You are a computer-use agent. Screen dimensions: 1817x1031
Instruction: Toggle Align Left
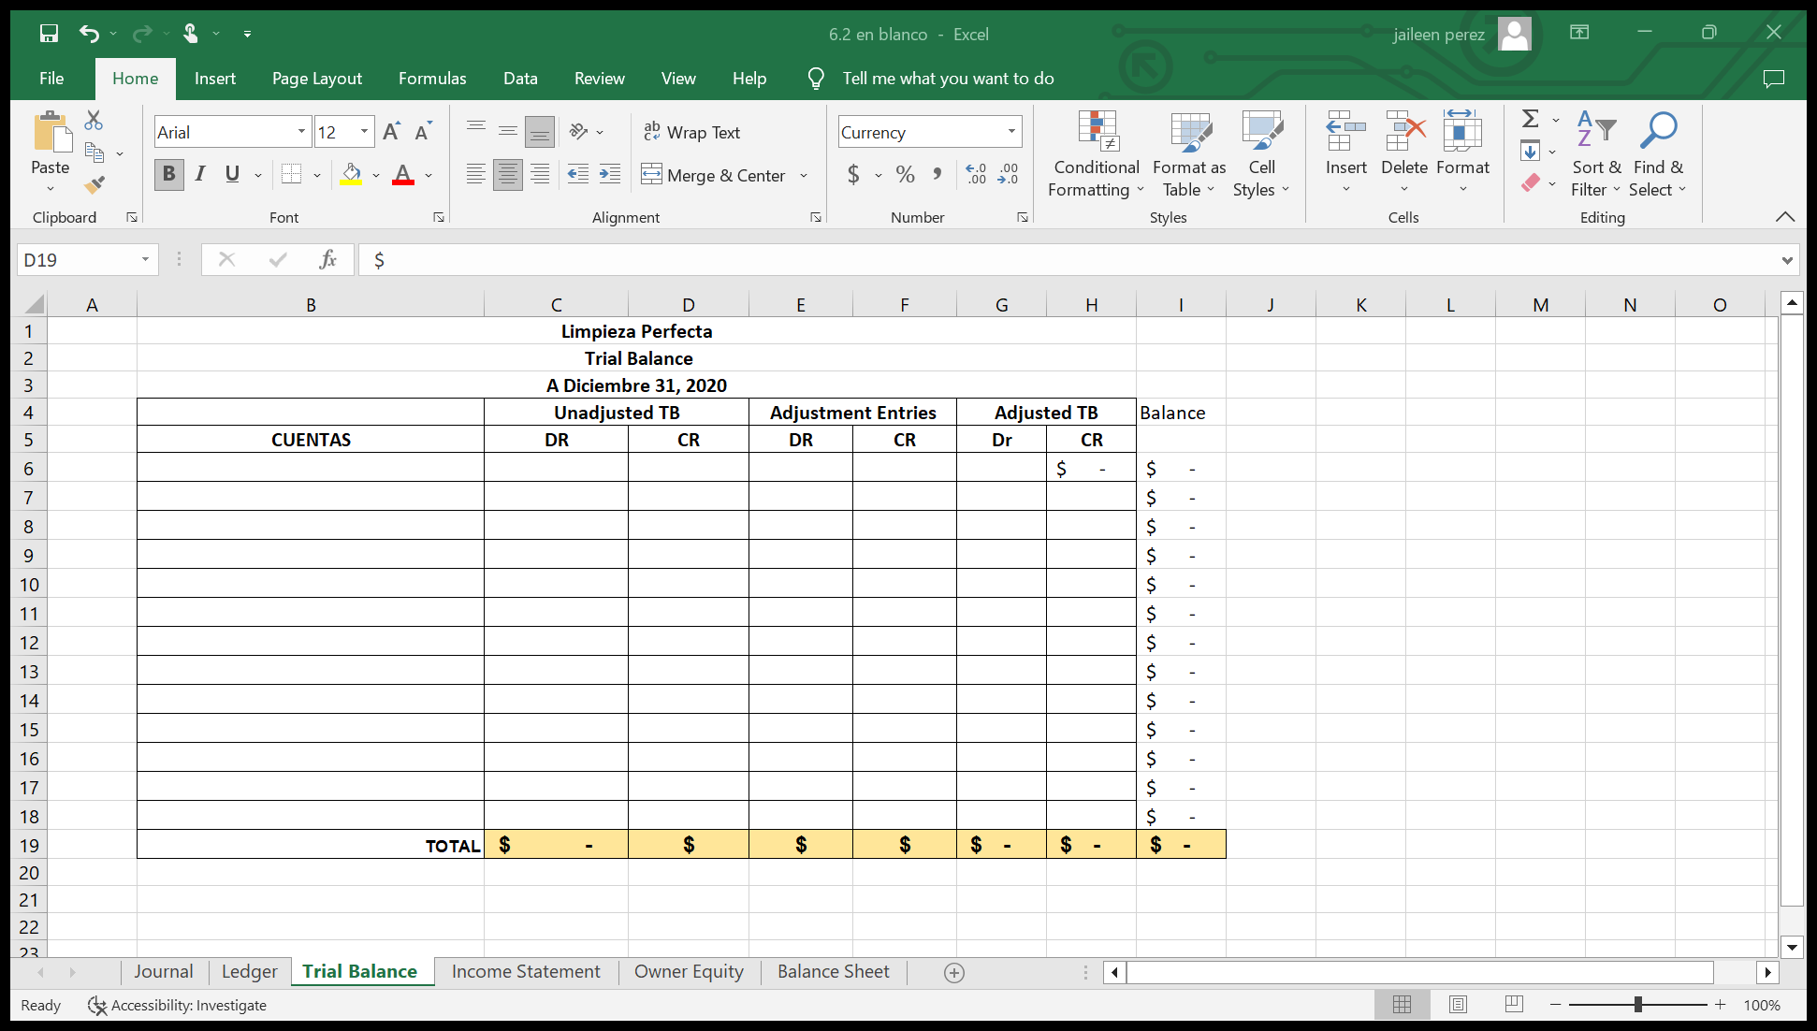point(476,175)
